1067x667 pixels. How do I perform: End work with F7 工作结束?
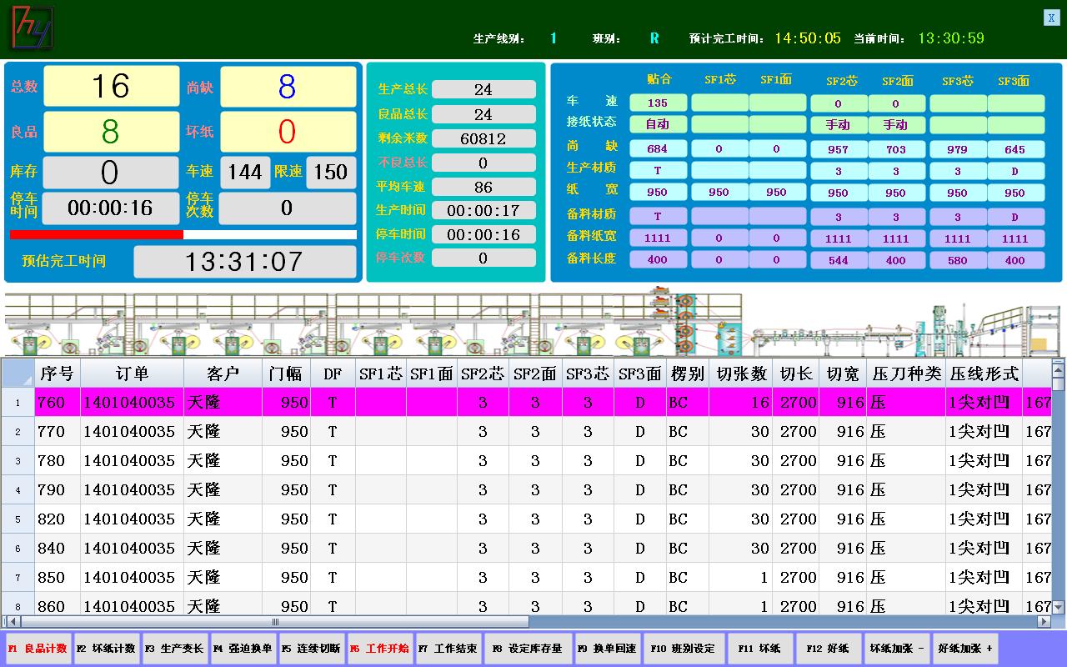pos(448,649)
